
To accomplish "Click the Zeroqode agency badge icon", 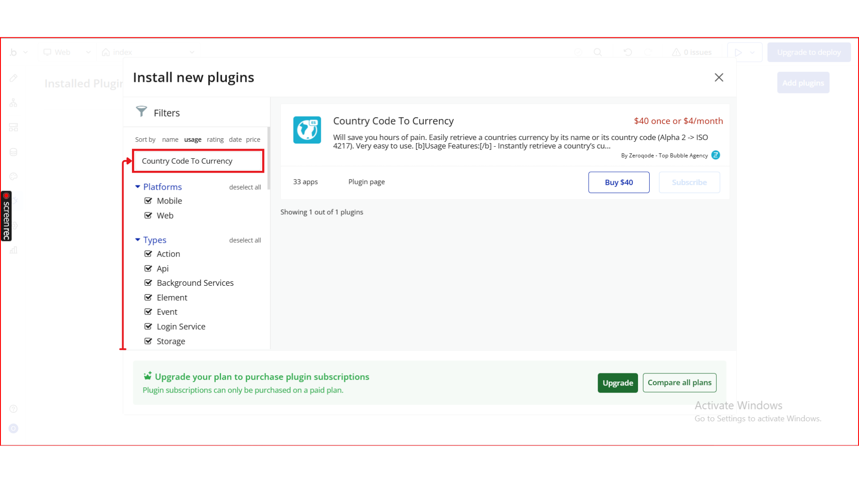I will coord(716,155).
